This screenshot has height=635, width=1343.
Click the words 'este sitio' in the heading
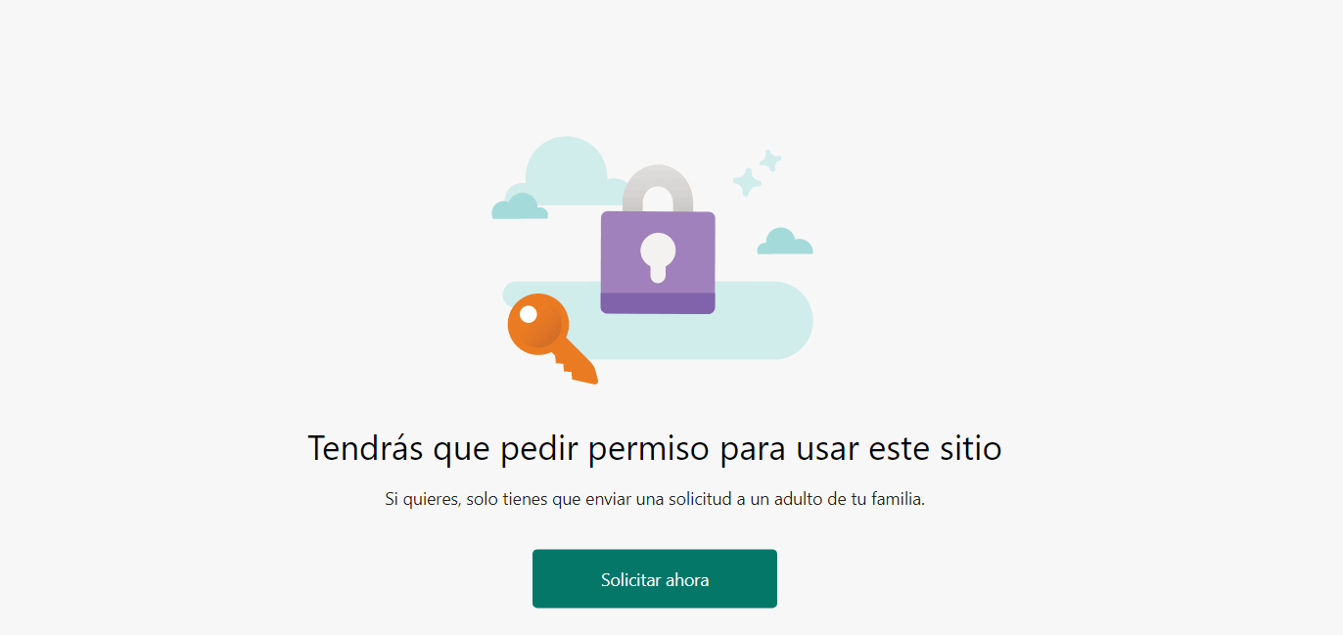(x=936, y=449)
